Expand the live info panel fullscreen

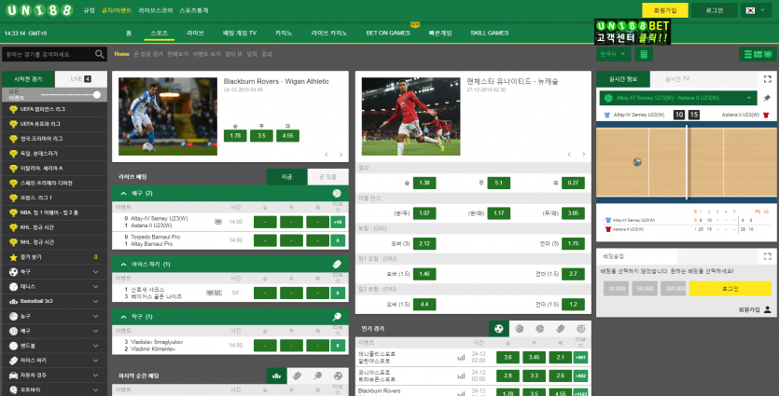[768, 79]
